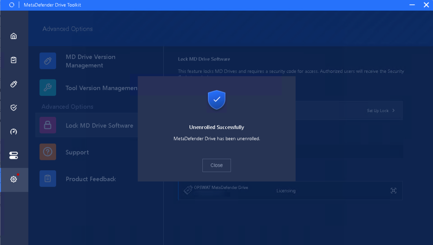This screenshot has width=433, height=245.
Task: Click the wrench Tool Version Management icon
Action: click(48, 88)
